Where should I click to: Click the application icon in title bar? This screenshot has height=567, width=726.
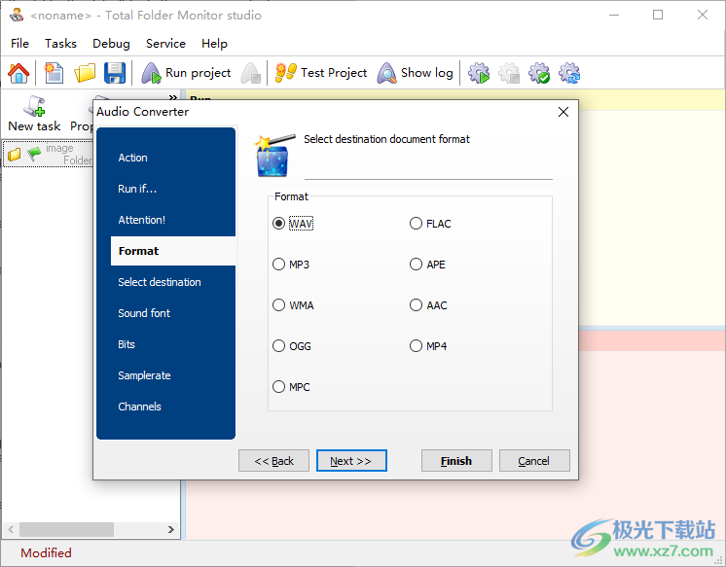[17, 15]
